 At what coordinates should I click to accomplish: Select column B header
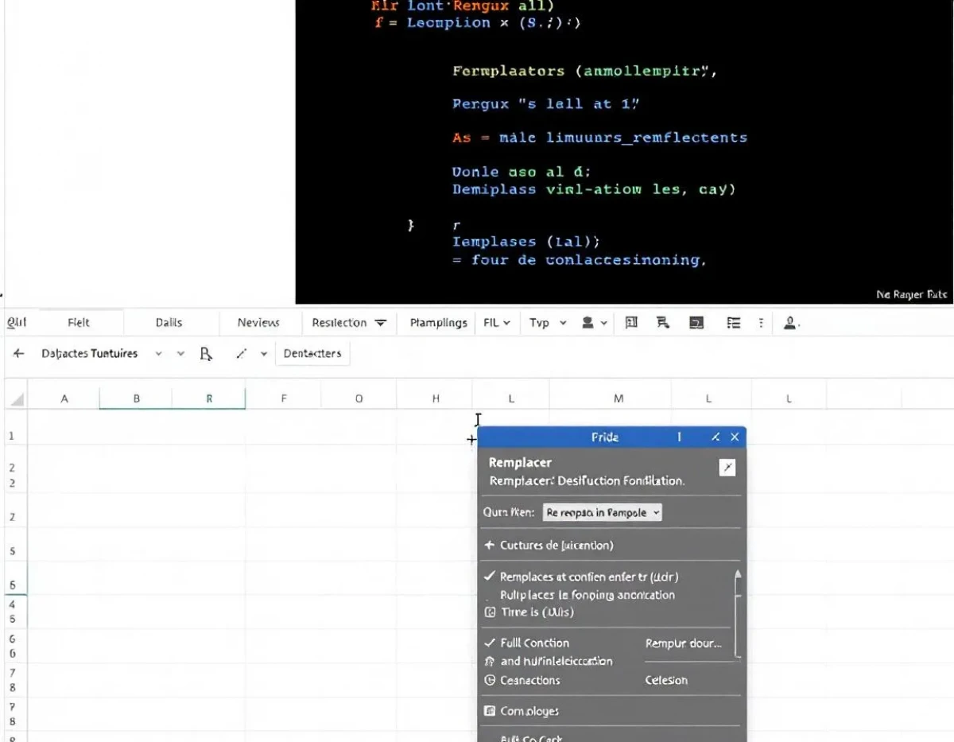click(136, 399)
